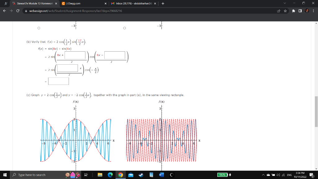318x179 pixels.
Task: Open File Explorer from the taskbar
Action: (x=100, y=175)
